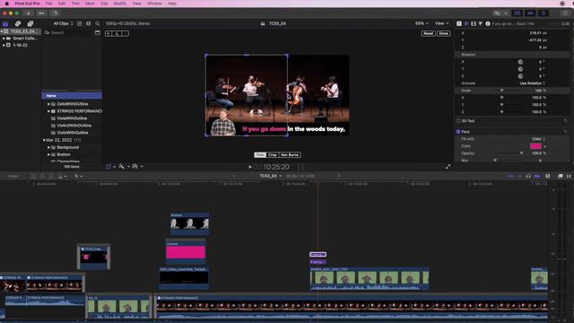Open the File menu
The image size is (574, 323).
click(x=48, y=4)
